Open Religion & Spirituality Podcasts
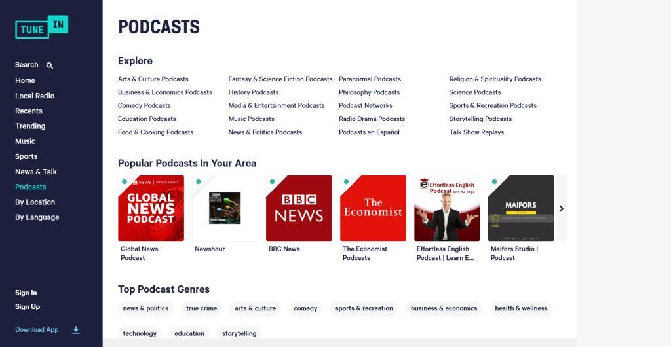Viewport: 671px width, 347px height. [495, 79]
